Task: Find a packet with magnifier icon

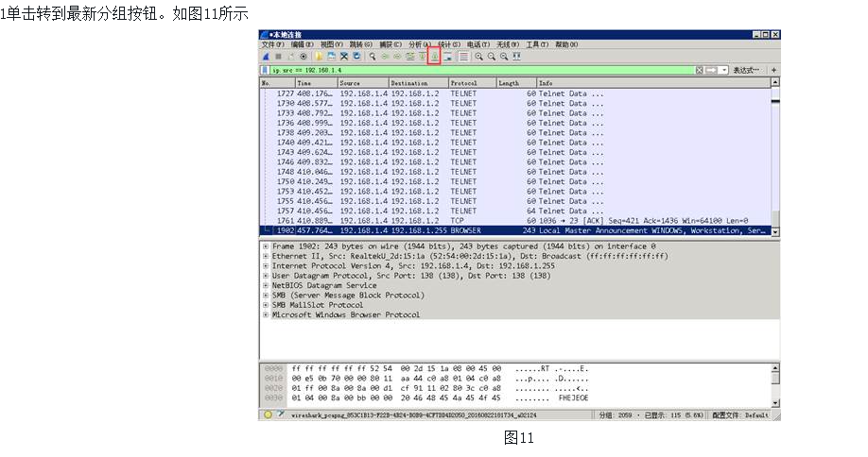Action: [x=372, y=57]
